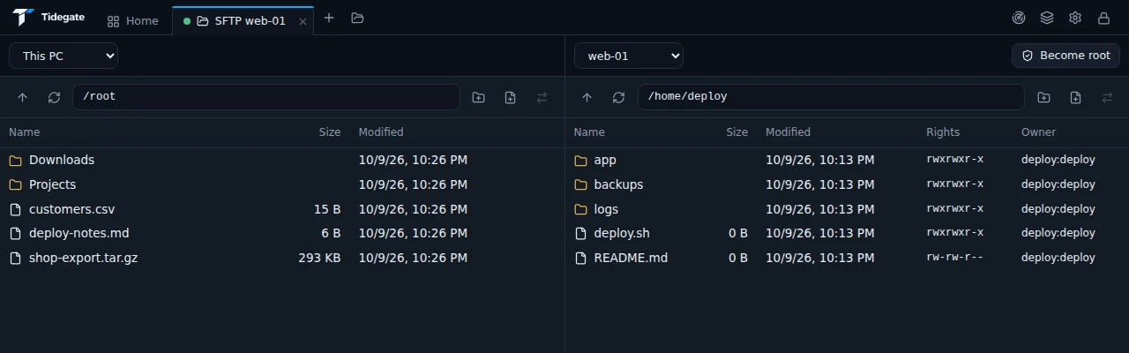Select remote README.md file
This screenshot has height=353, width=1129.
point(847,258)
